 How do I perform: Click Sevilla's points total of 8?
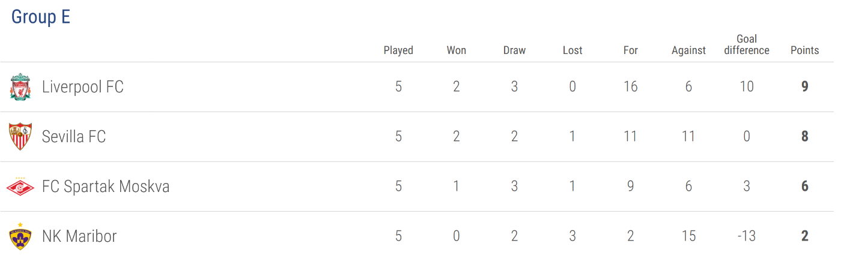(x=805, y=137)
